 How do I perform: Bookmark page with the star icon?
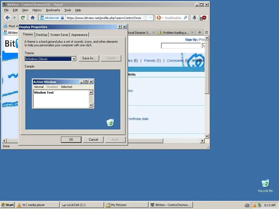click(145, 18)
